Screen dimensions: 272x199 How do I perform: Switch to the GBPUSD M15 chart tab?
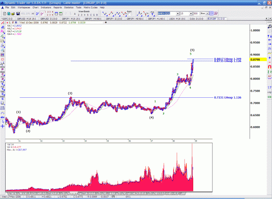(27, 19)
